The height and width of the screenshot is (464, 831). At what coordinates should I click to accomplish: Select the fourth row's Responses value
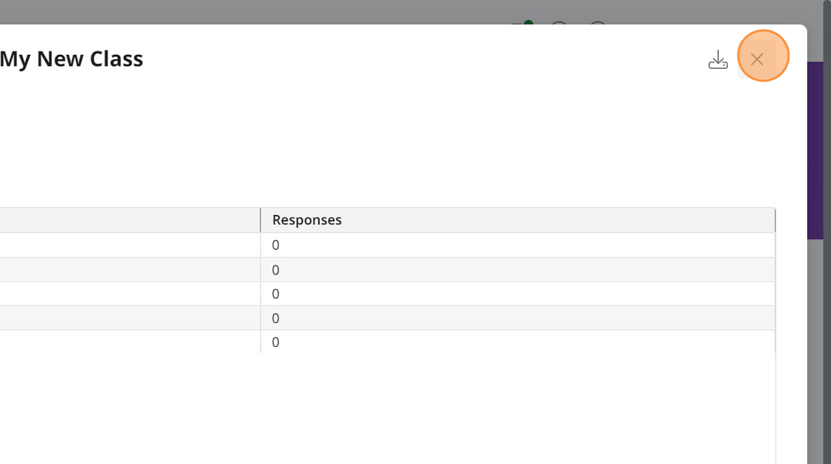point(275,318)
